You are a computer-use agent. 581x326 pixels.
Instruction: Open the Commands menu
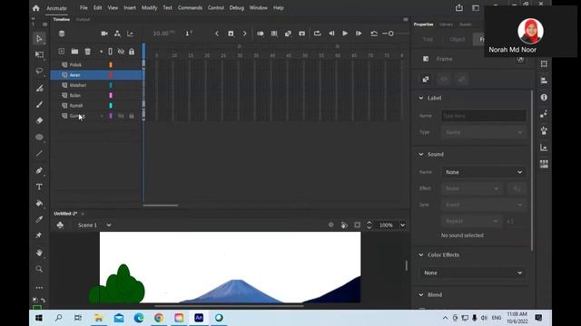point(190,8)
